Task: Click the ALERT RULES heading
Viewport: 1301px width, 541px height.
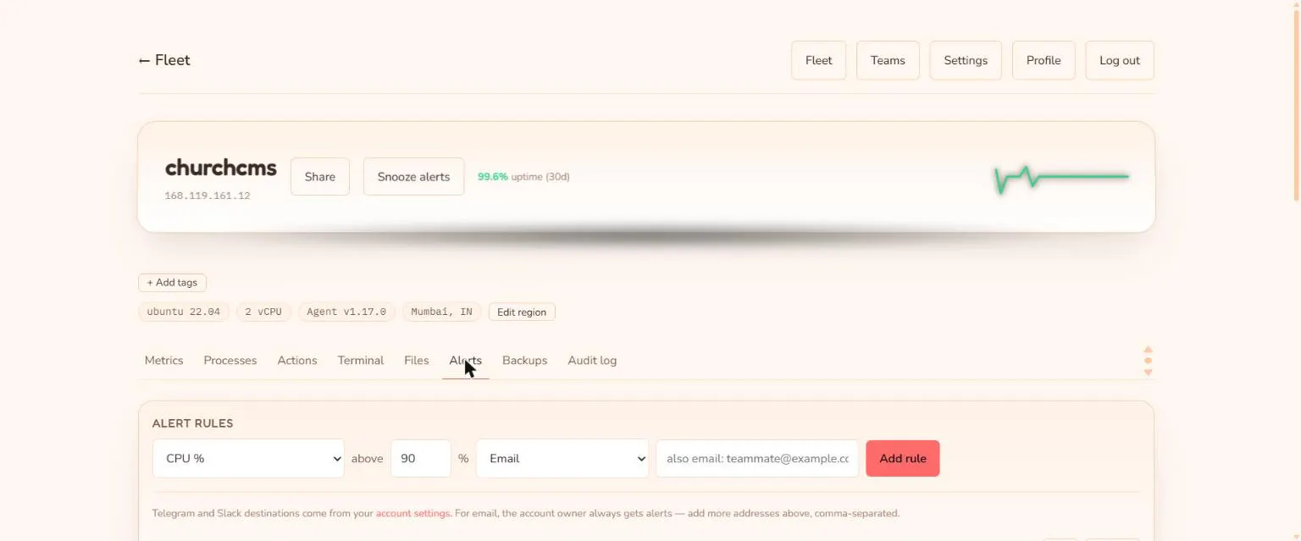Action: [x=192, y=423]
